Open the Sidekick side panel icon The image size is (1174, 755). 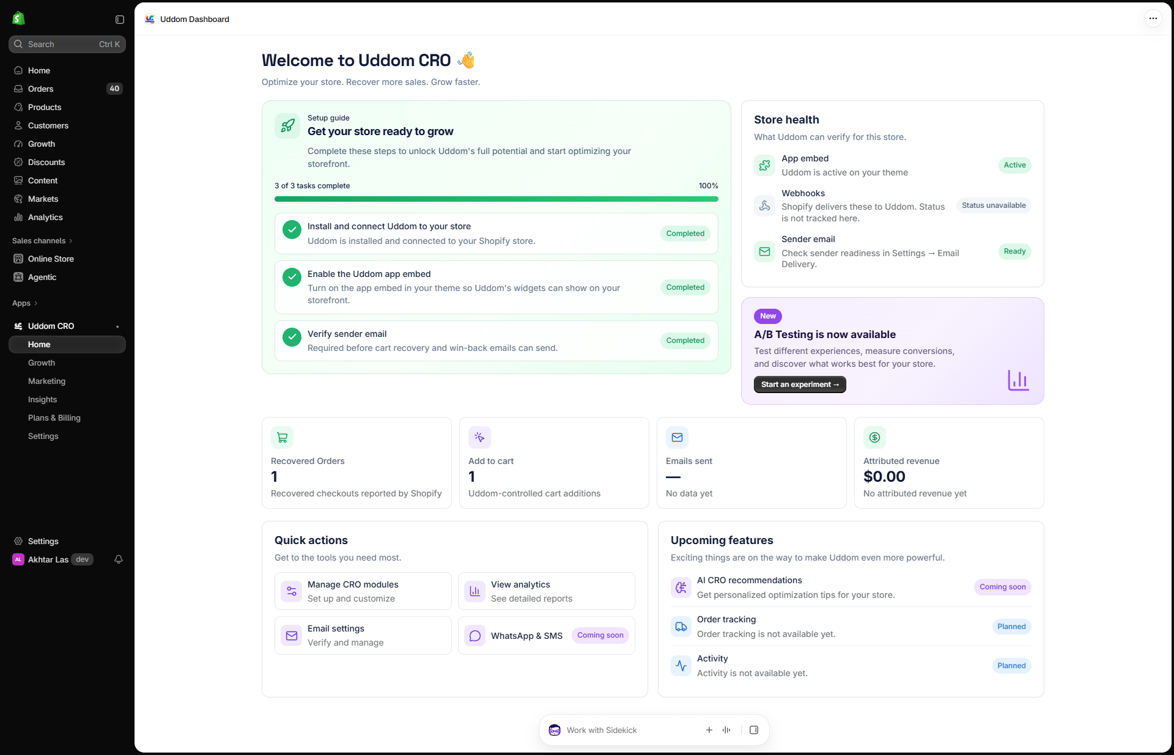[754, 730]
